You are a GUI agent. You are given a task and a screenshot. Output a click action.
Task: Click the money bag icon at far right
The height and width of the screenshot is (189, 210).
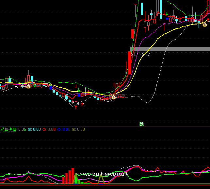click(x=205, y=25)
